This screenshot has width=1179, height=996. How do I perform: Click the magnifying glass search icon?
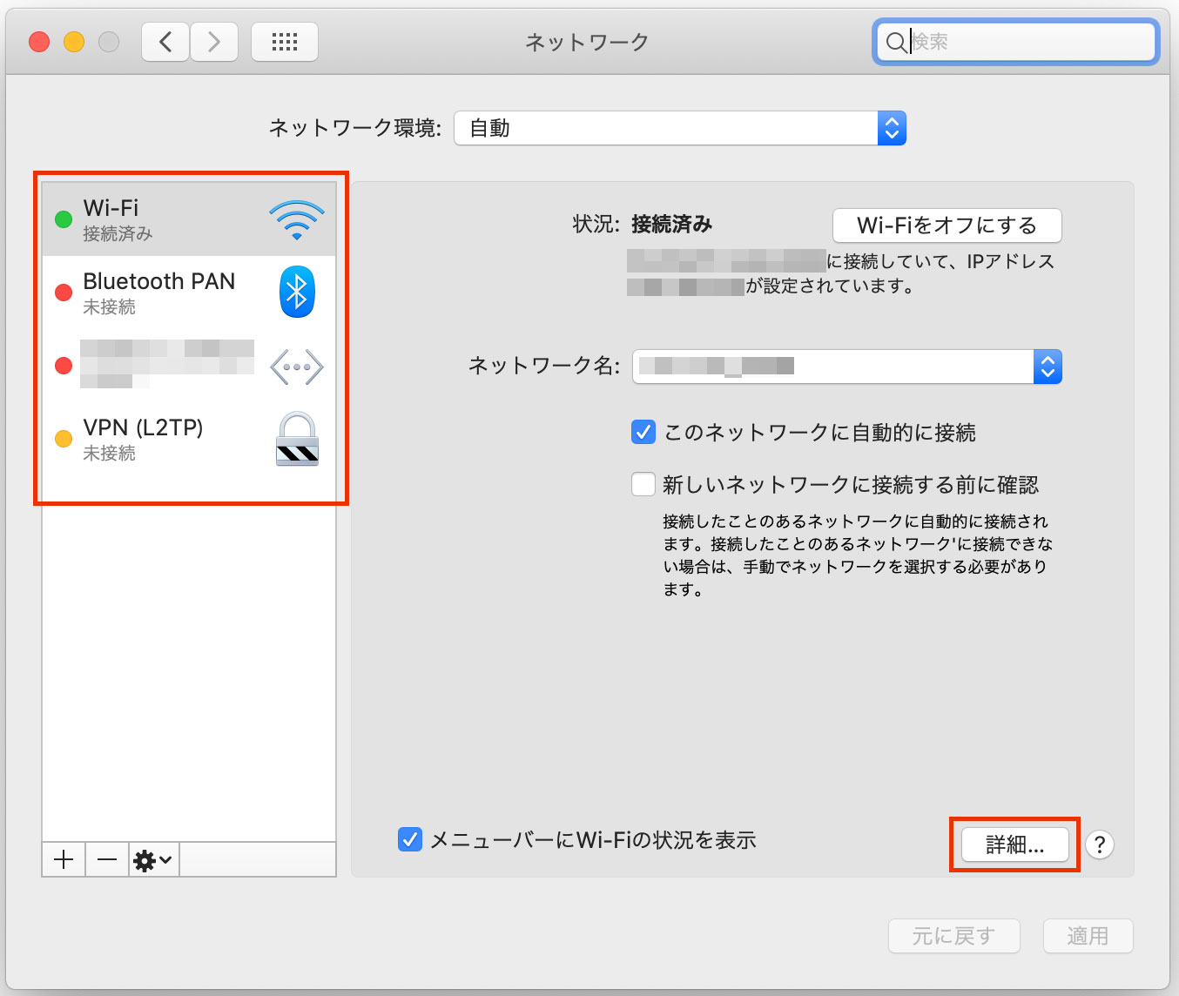click(x=896, y=42)
